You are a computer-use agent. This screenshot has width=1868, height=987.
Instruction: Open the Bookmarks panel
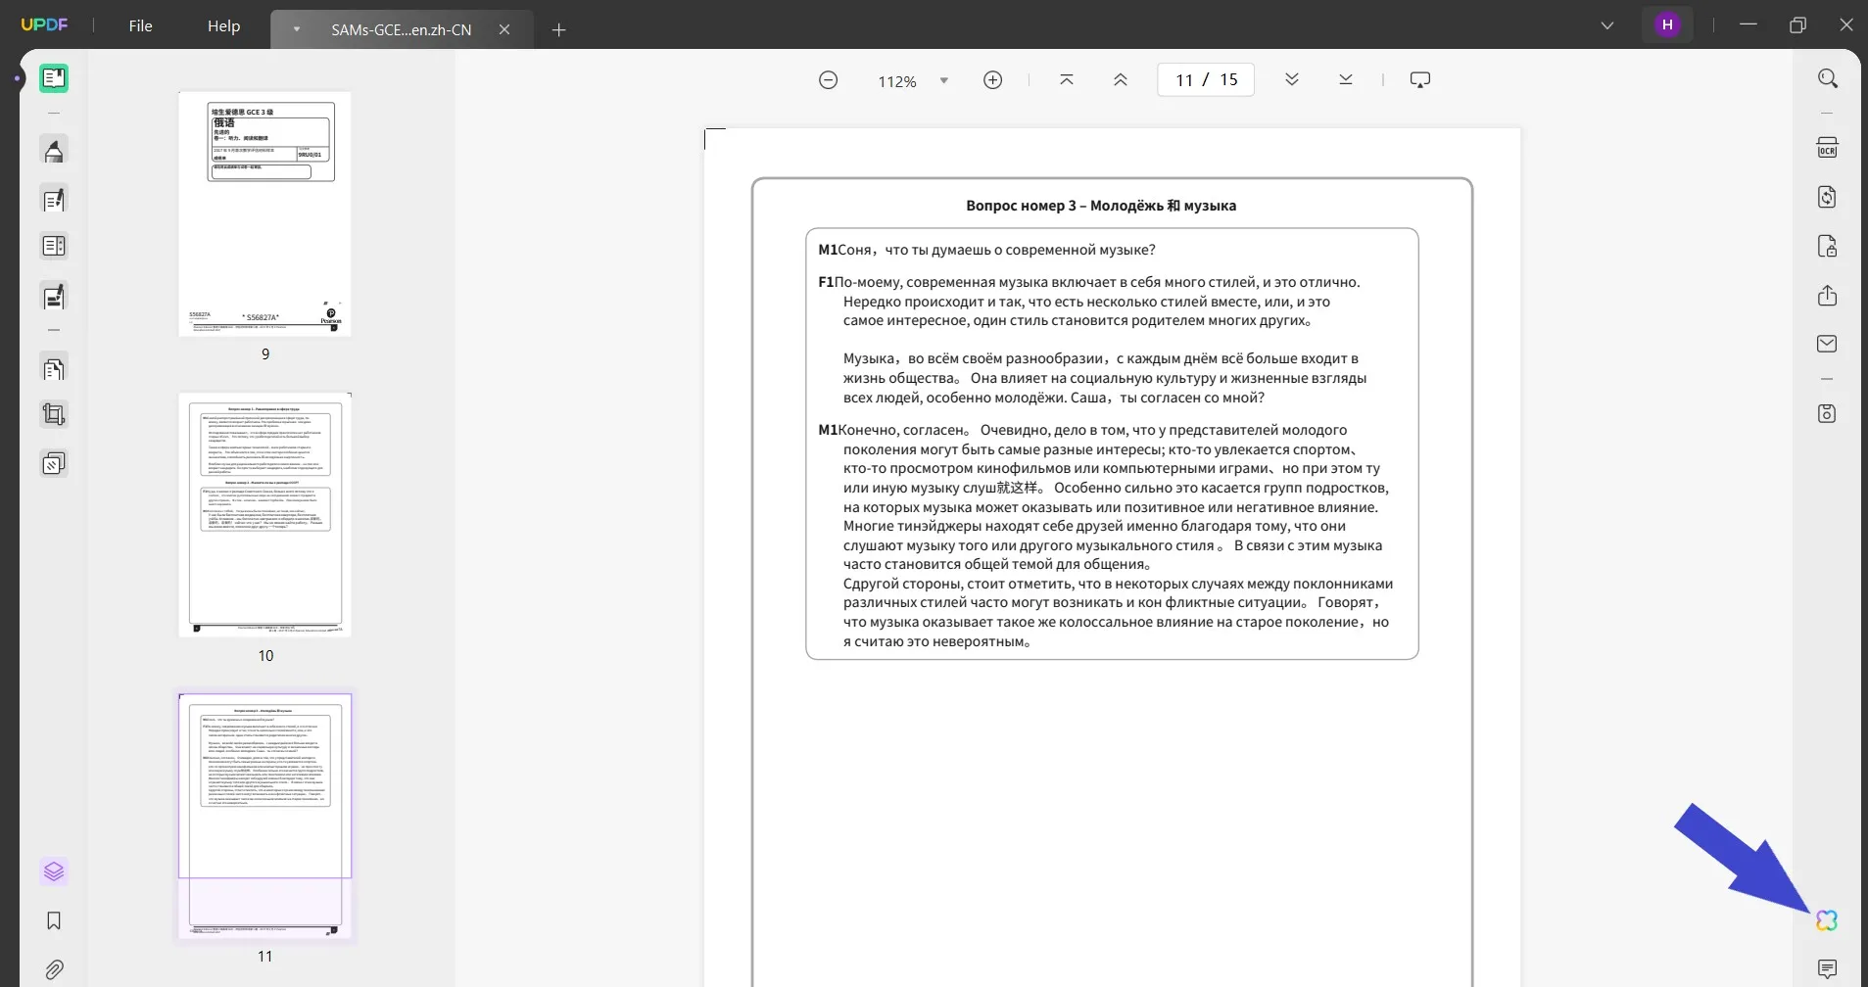54,920
